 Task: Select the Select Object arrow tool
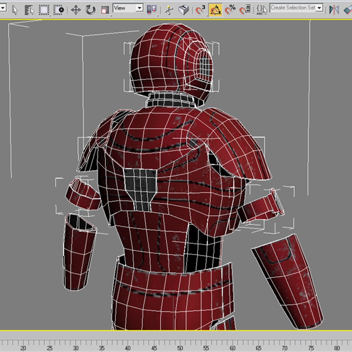[15, 10]
